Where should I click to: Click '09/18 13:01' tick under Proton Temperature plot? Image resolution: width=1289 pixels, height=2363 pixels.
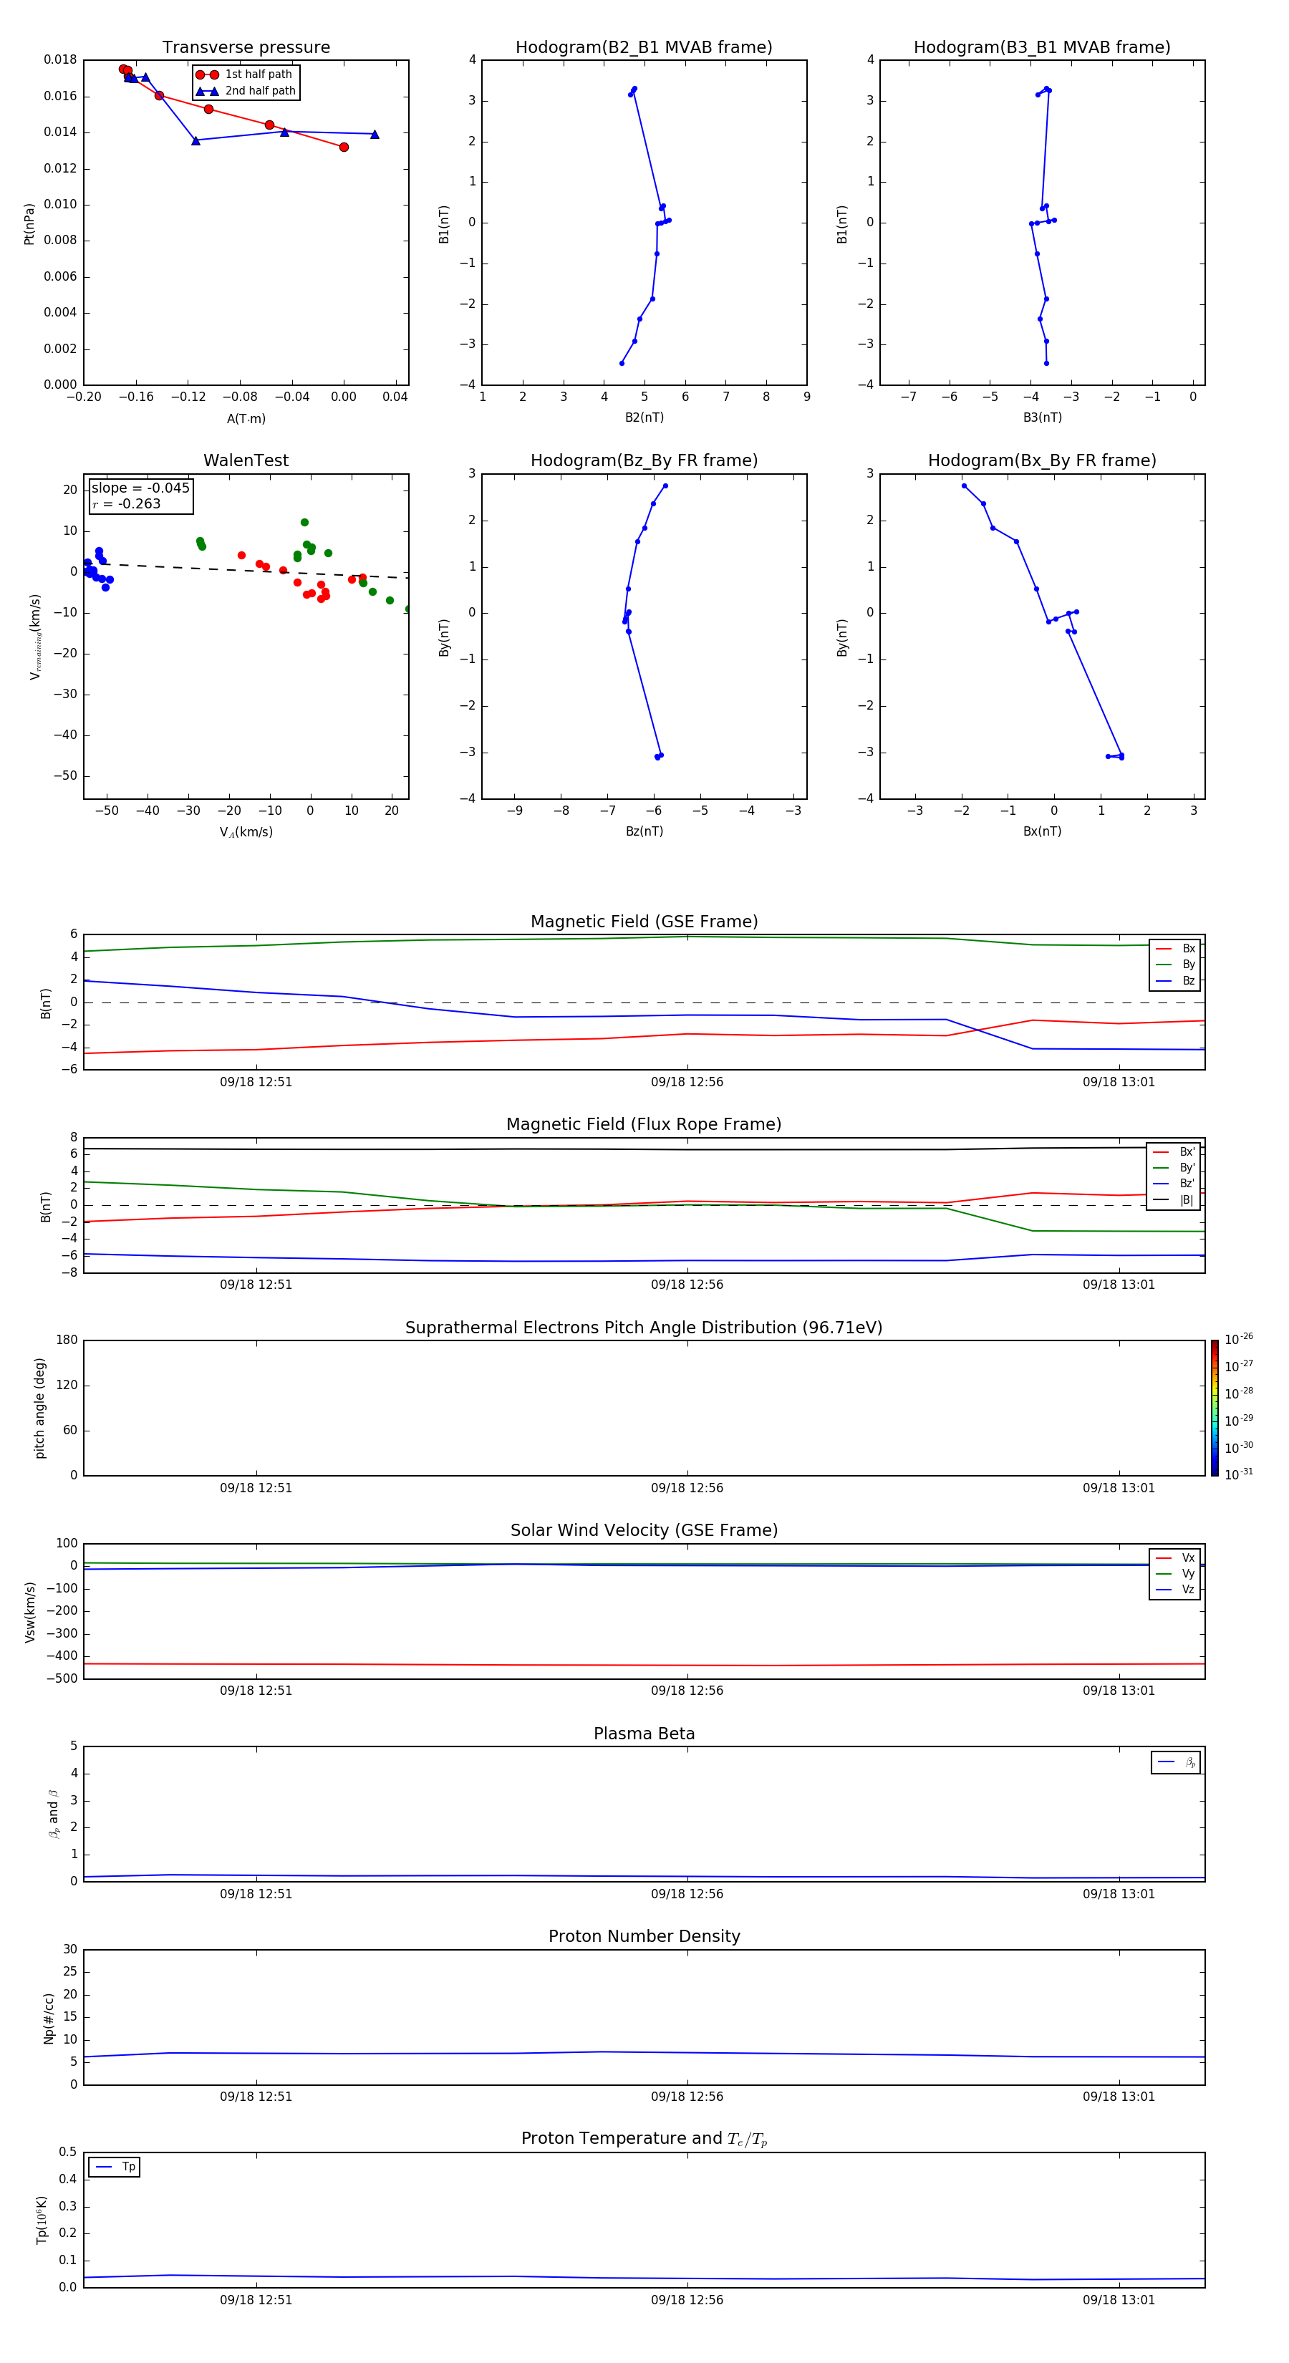[1119, 2300]
